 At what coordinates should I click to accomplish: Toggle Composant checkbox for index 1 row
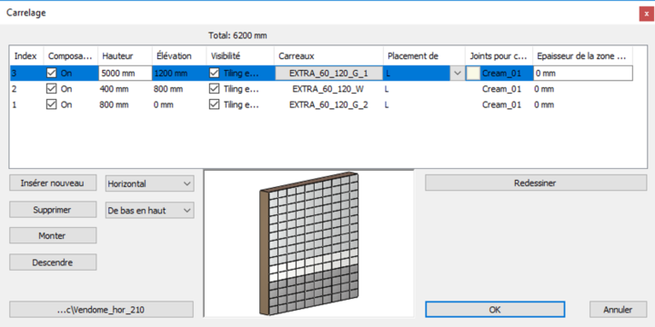[x=52, y=104]
